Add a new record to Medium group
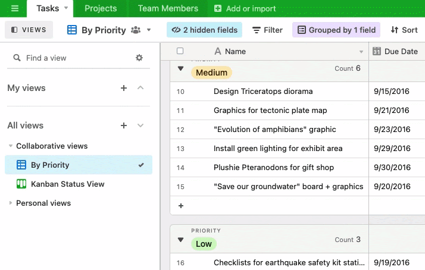Viewport: 425px width, 270px height. coord(181,206)
